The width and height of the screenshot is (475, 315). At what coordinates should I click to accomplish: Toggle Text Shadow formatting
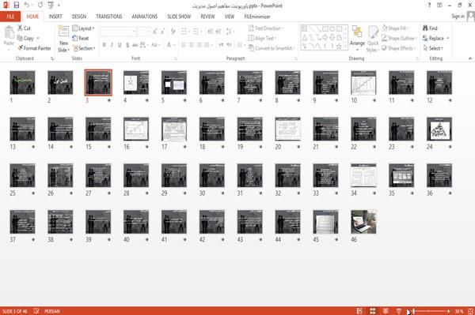pyautogui.click(x=127, y=45)
